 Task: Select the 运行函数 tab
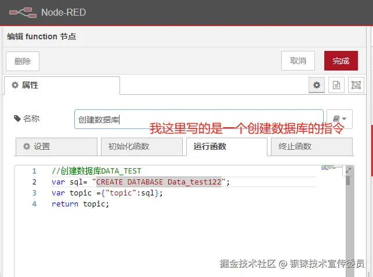(227, 146)
